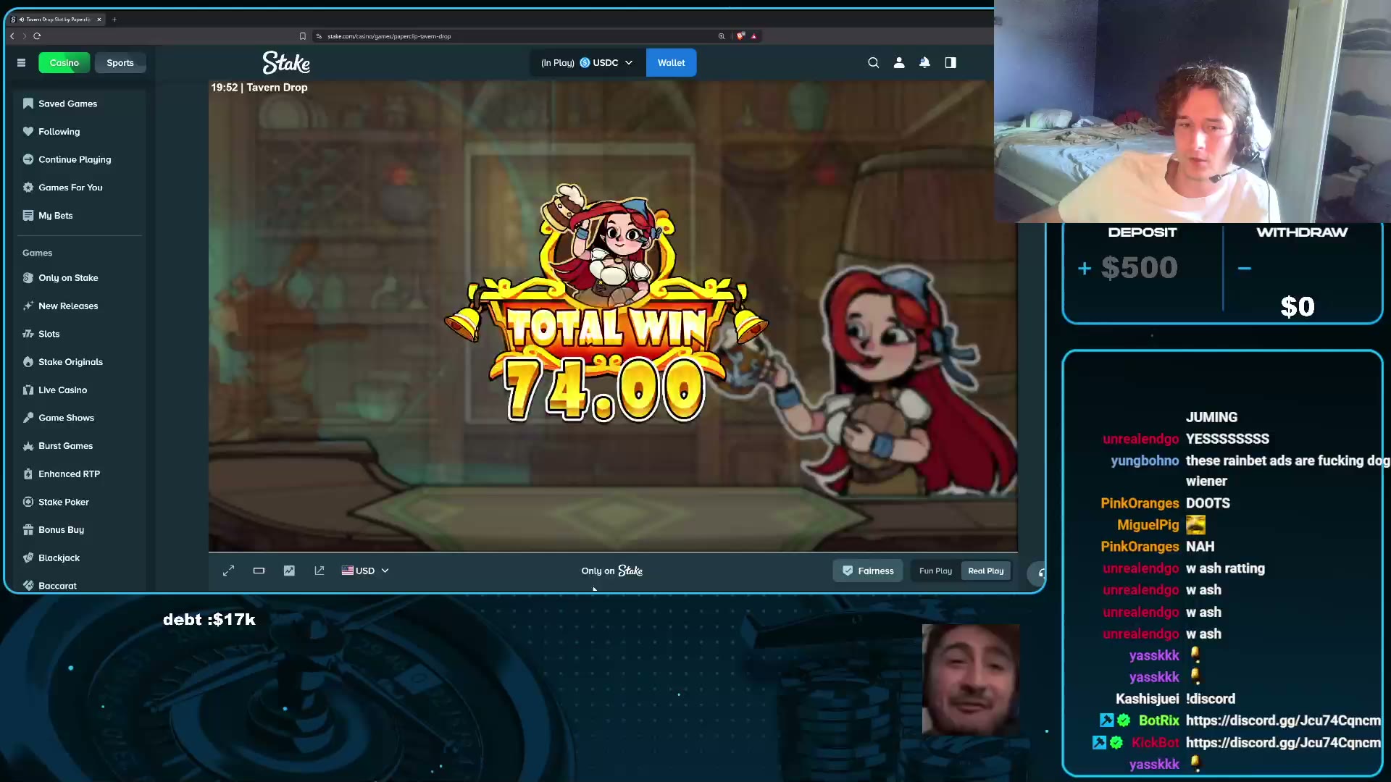Open the Discord link posted by BotRix
This screenshot has height=782, width=1391.
tap(1283, 720)
